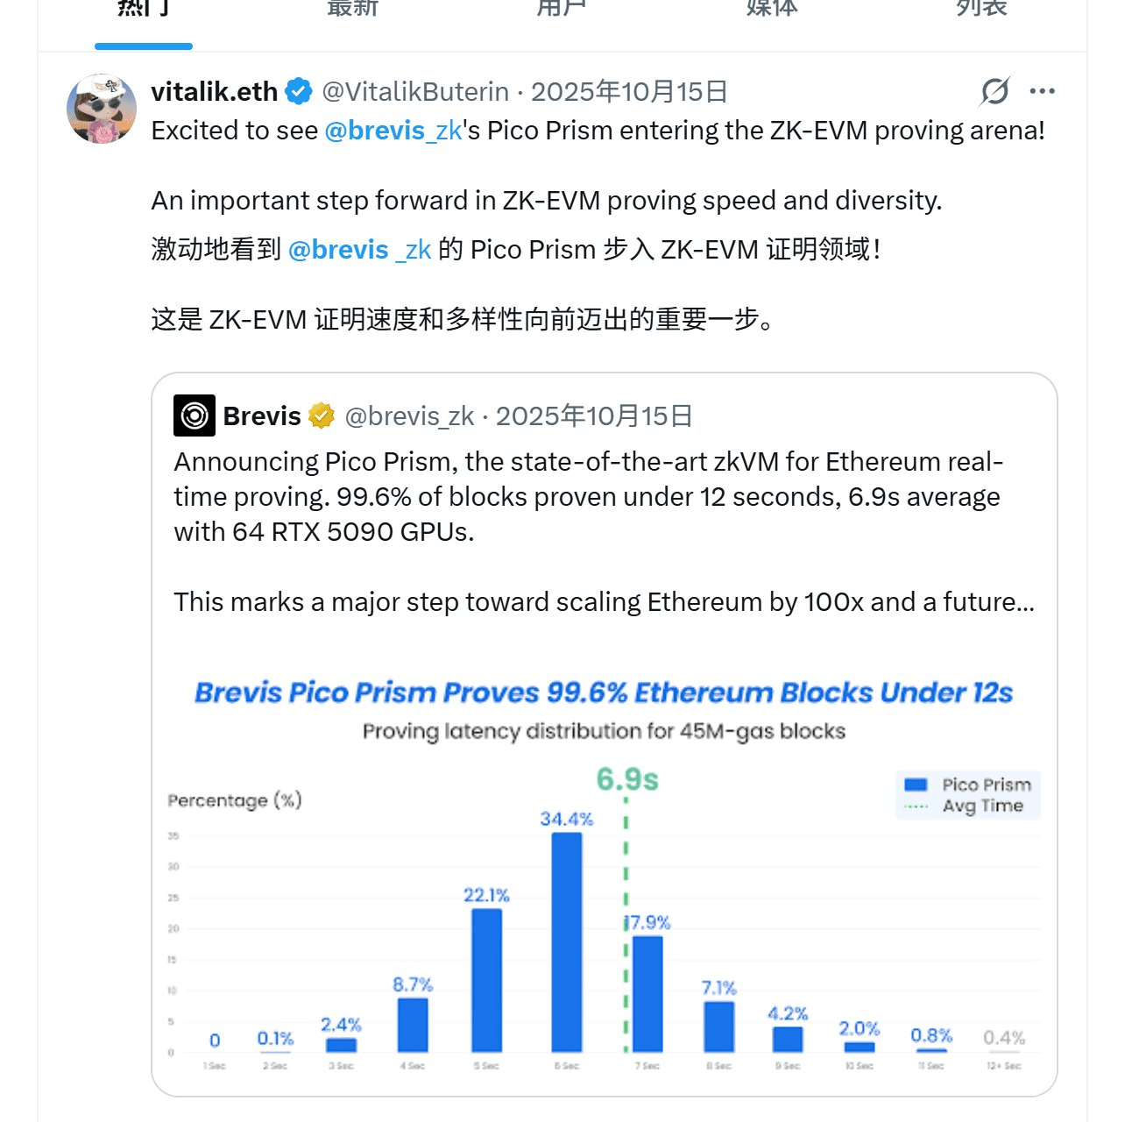Screen dimensions: 1132x1122
Task: Open the Brevis display name in quoted post
Action: pos(262,415)
